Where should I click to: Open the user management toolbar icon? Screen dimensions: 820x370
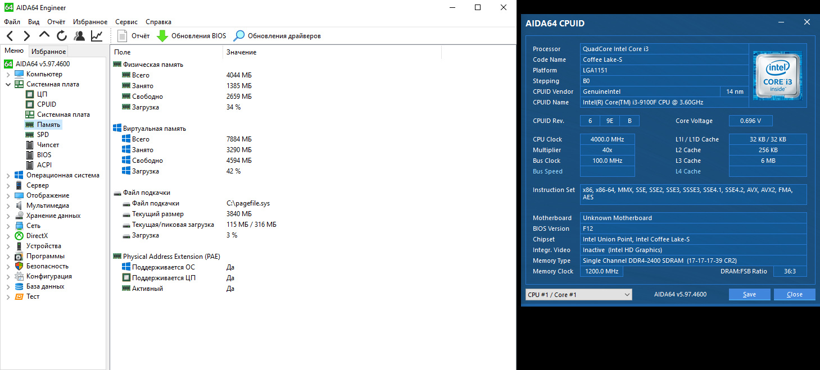pos(79,36)
